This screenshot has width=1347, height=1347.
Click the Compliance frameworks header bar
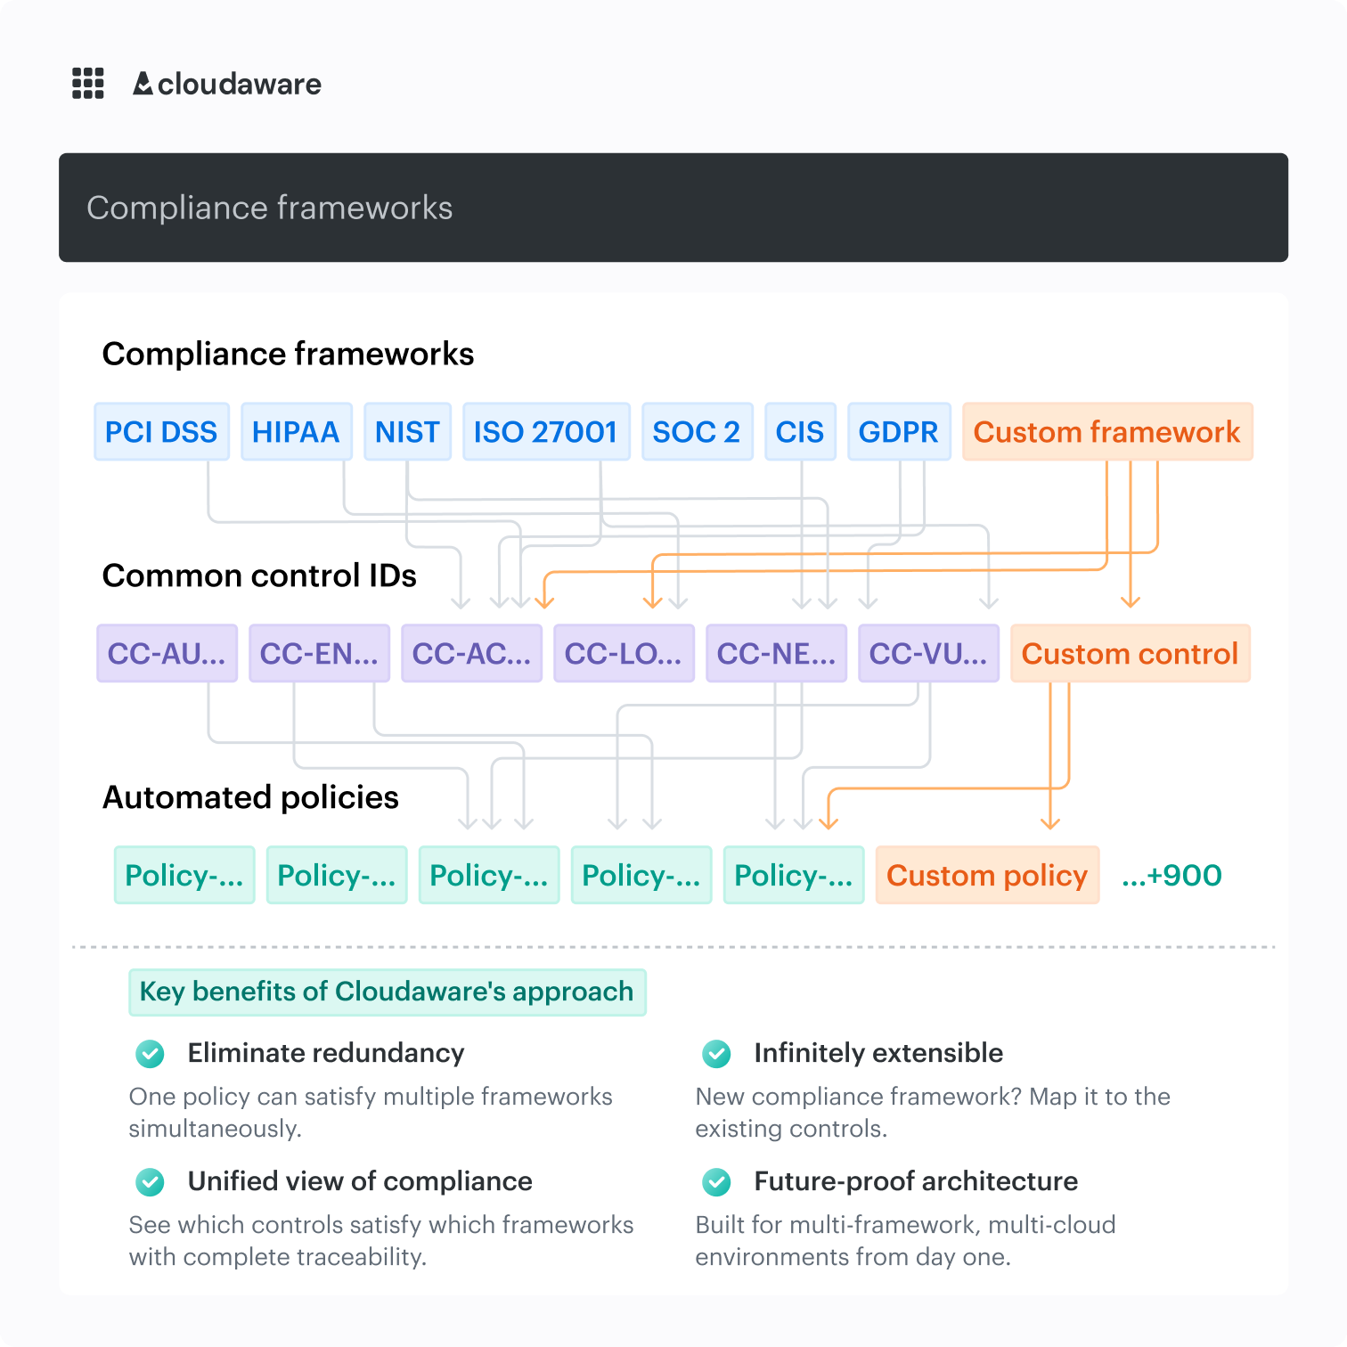673,208
